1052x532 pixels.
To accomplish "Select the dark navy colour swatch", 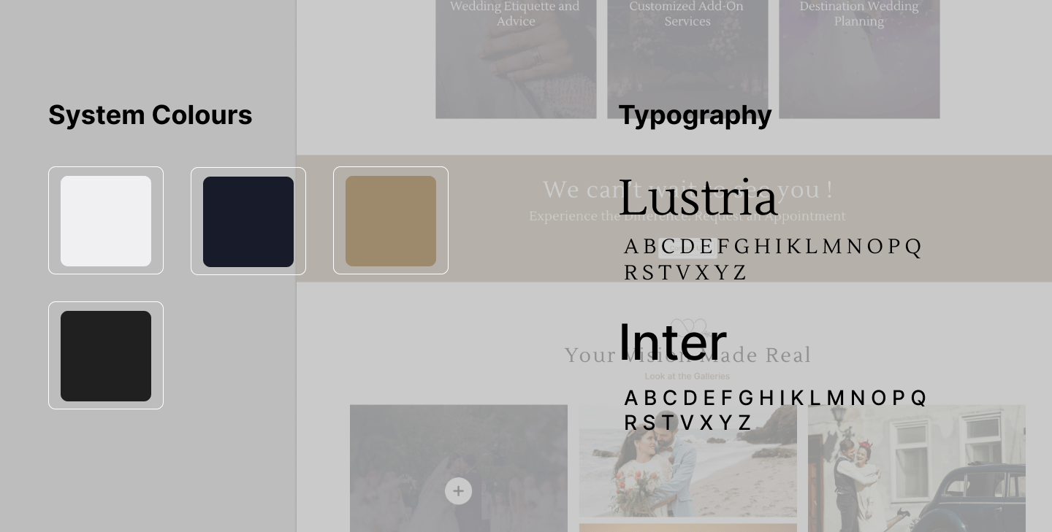I will [248, 221].
